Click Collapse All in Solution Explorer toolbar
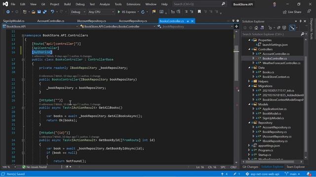 (278, 28)
